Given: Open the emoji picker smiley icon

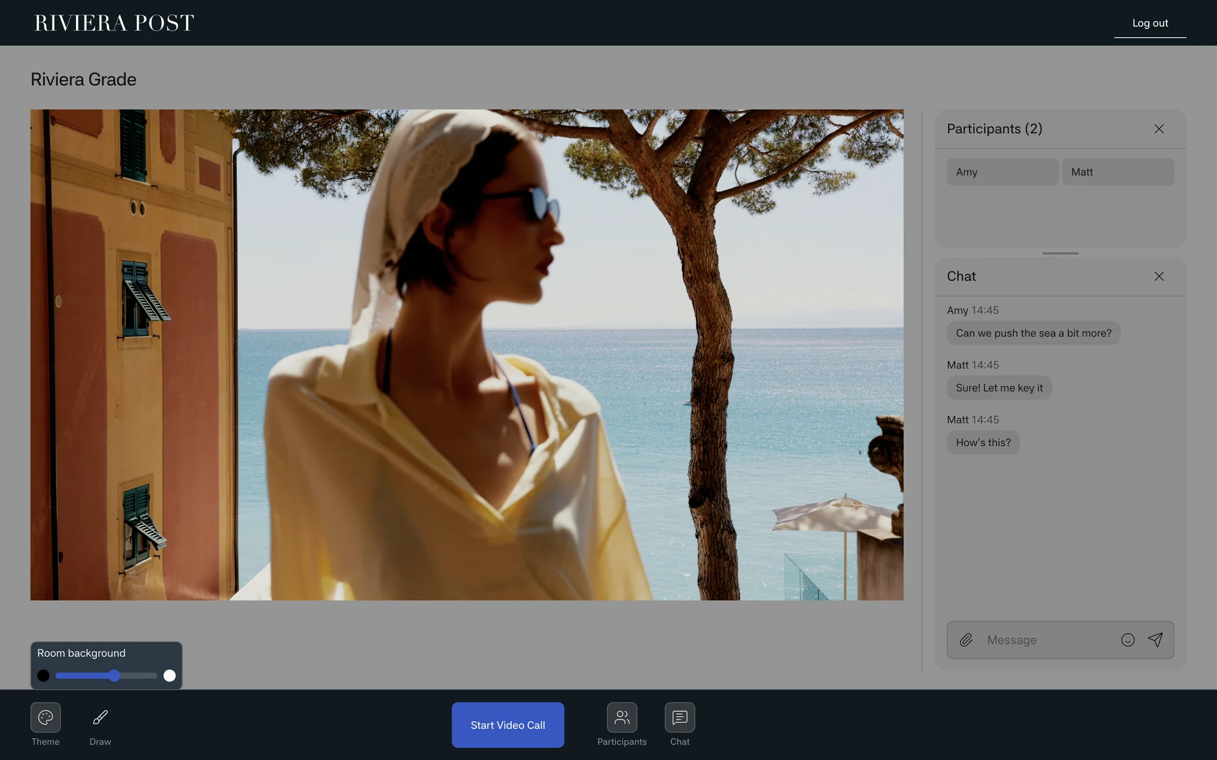Looking at the screenshot, I should [x=1128, y=640].
